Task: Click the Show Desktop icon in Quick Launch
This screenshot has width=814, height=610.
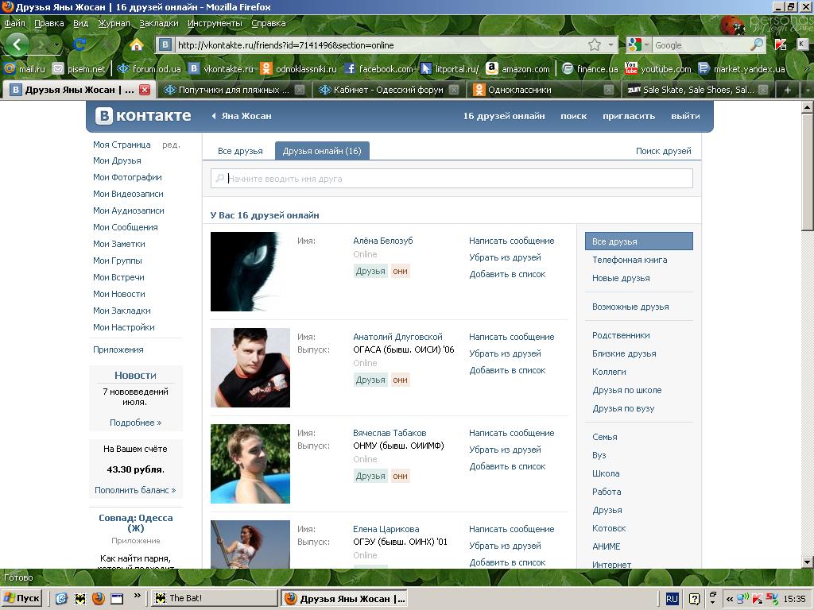Action: pyautogui.click(x=117, y=599)
